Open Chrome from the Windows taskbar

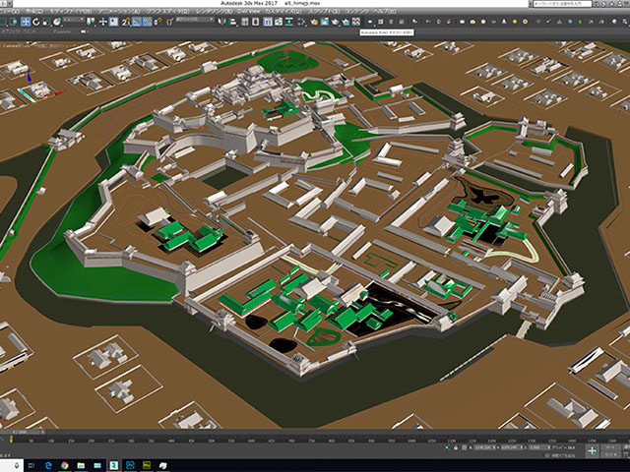point(64,464)
